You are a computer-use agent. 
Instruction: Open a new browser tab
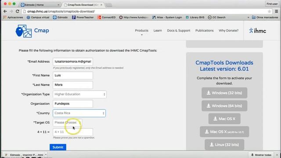click(x=108, y=5)
